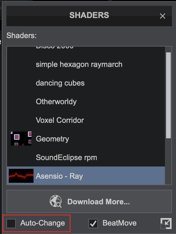Click the Asensio - Ray waveform thumbnail

(21, 176)
